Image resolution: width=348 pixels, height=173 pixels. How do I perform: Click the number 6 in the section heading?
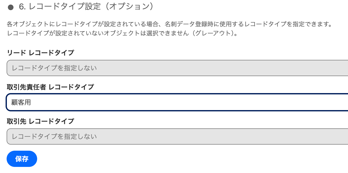pyautogui.click(x=21, y=7)
